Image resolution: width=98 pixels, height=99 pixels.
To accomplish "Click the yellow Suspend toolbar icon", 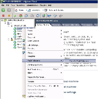I will [9, 16].
